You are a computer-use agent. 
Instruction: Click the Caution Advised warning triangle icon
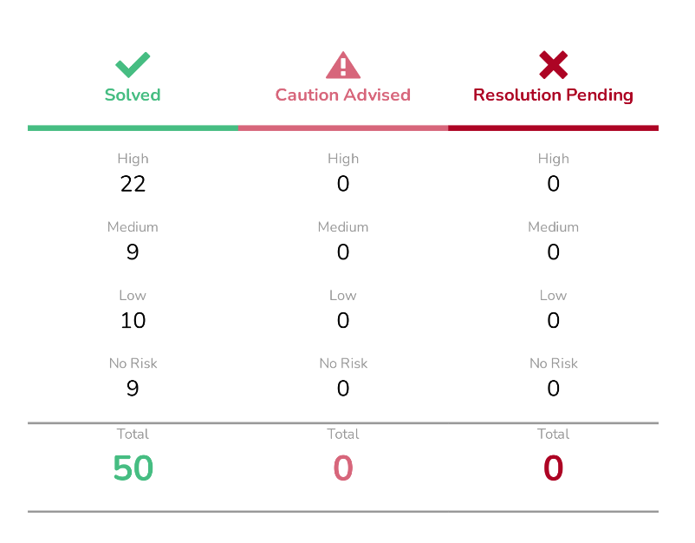[343, 65]
